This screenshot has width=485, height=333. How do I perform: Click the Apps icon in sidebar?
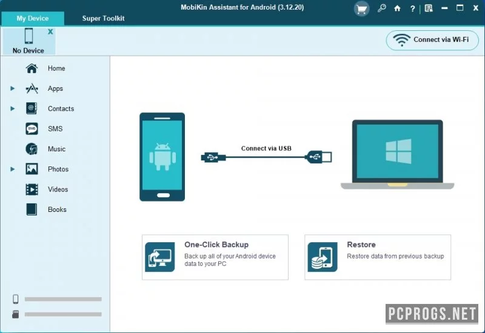pyautogui.click(x=32, y=88)
